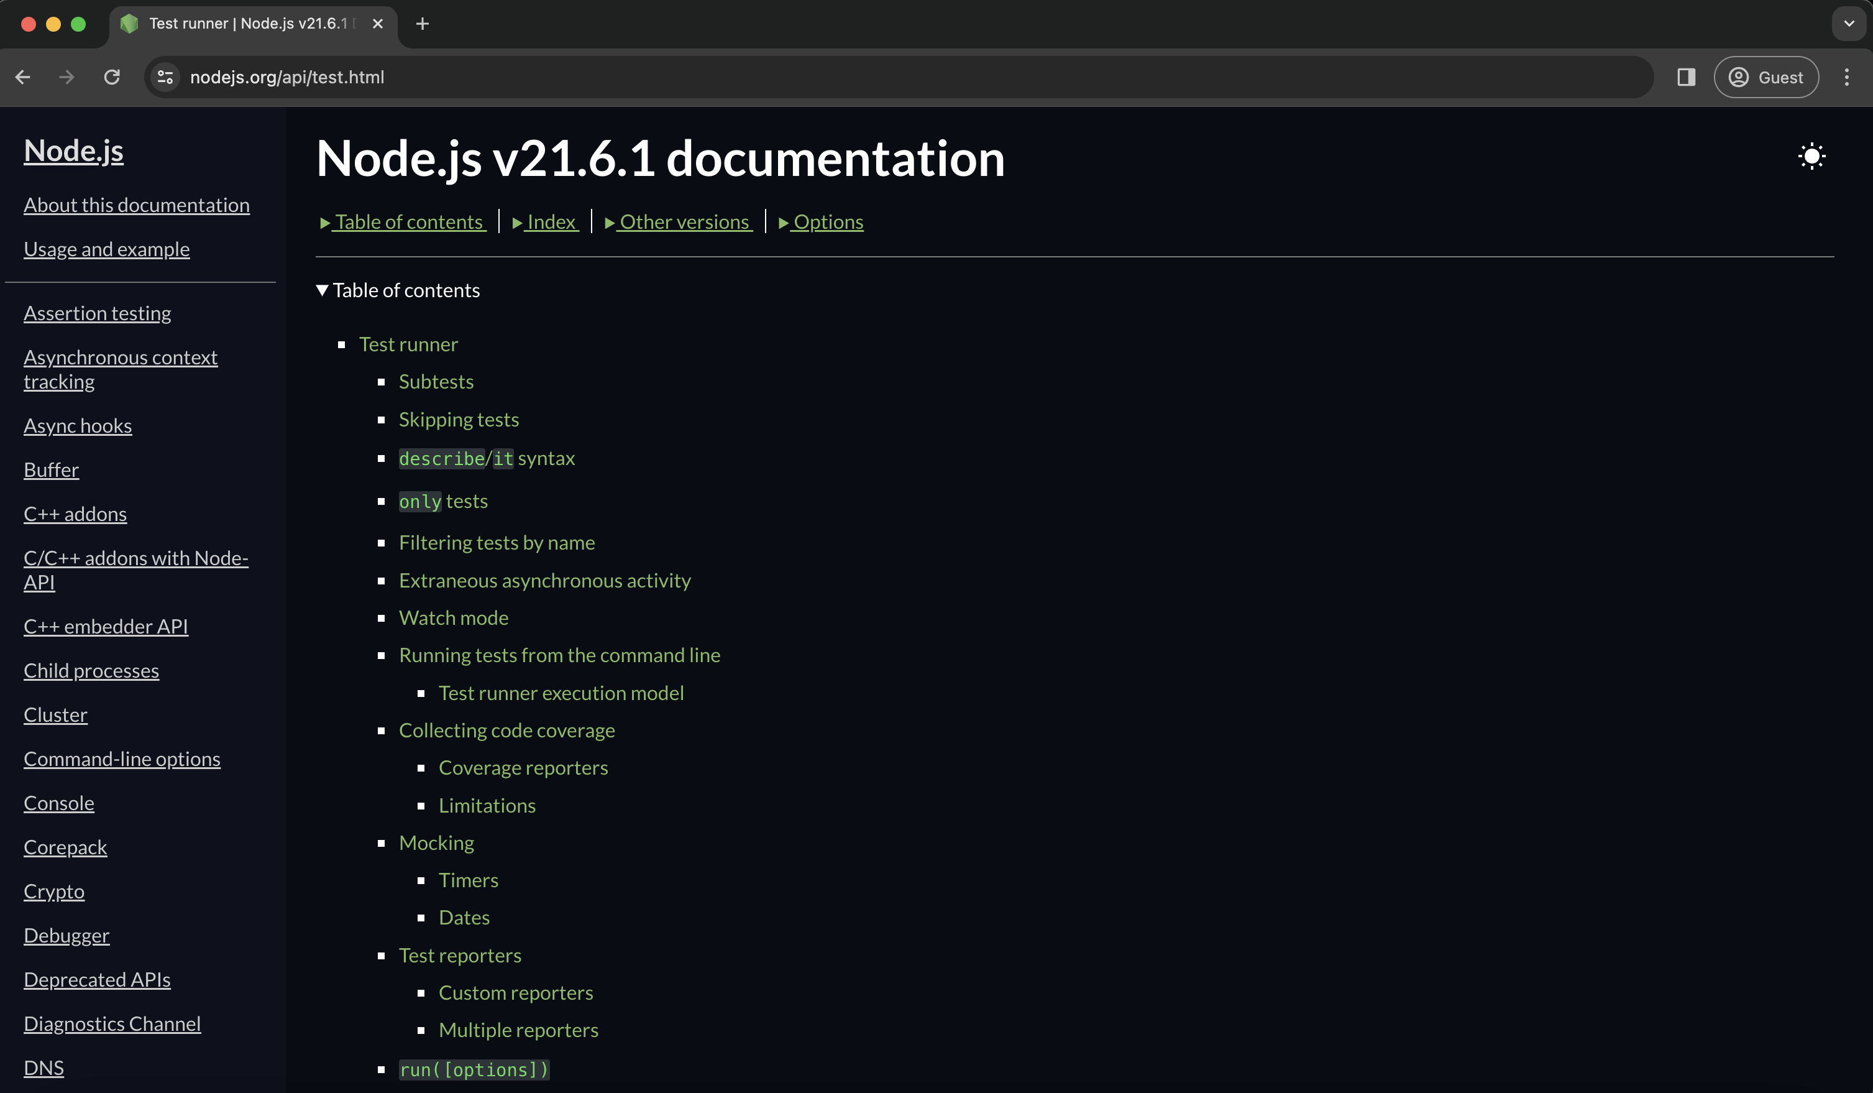Jump to Skipping tests section
Viewport: 1873px width, 1093px height.
(x=459, y=419)
